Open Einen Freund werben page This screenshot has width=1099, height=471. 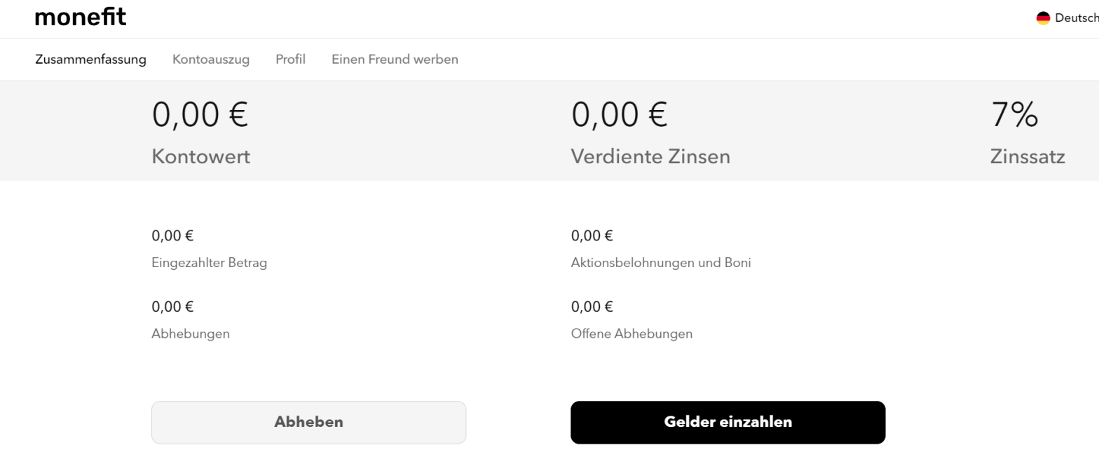[395, 60]
